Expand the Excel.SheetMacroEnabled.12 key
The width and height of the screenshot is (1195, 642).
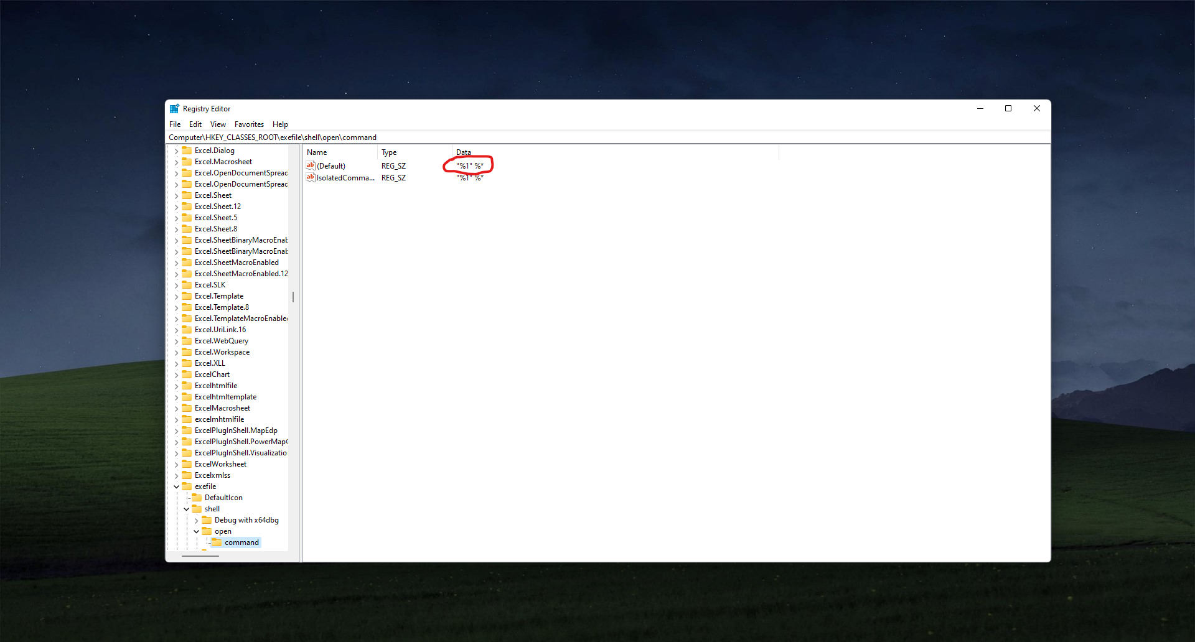[176, 274]
